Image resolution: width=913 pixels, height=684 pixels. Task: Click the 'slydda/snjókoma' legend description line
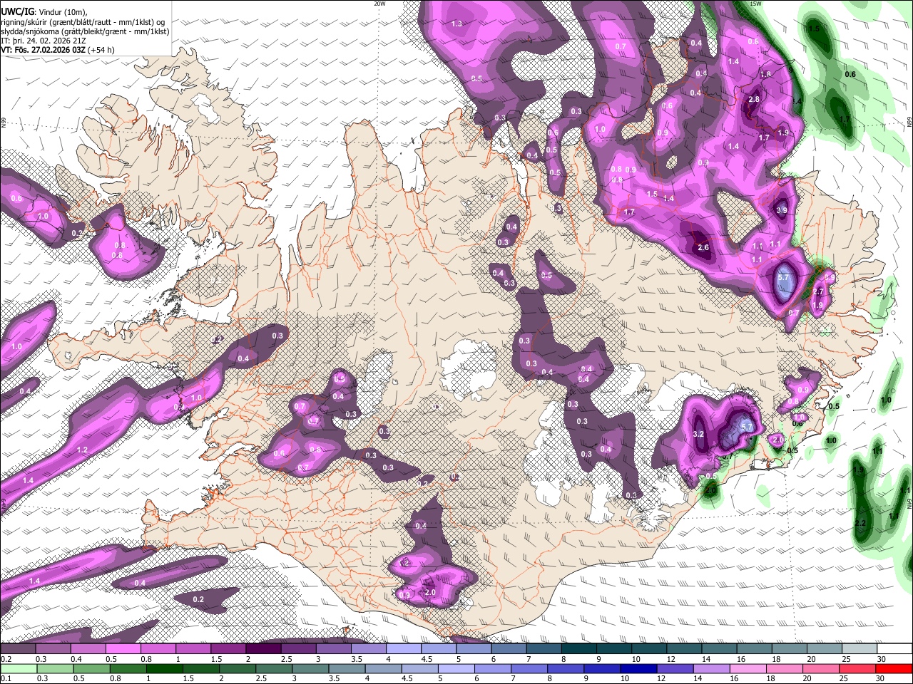pos(86,31)
